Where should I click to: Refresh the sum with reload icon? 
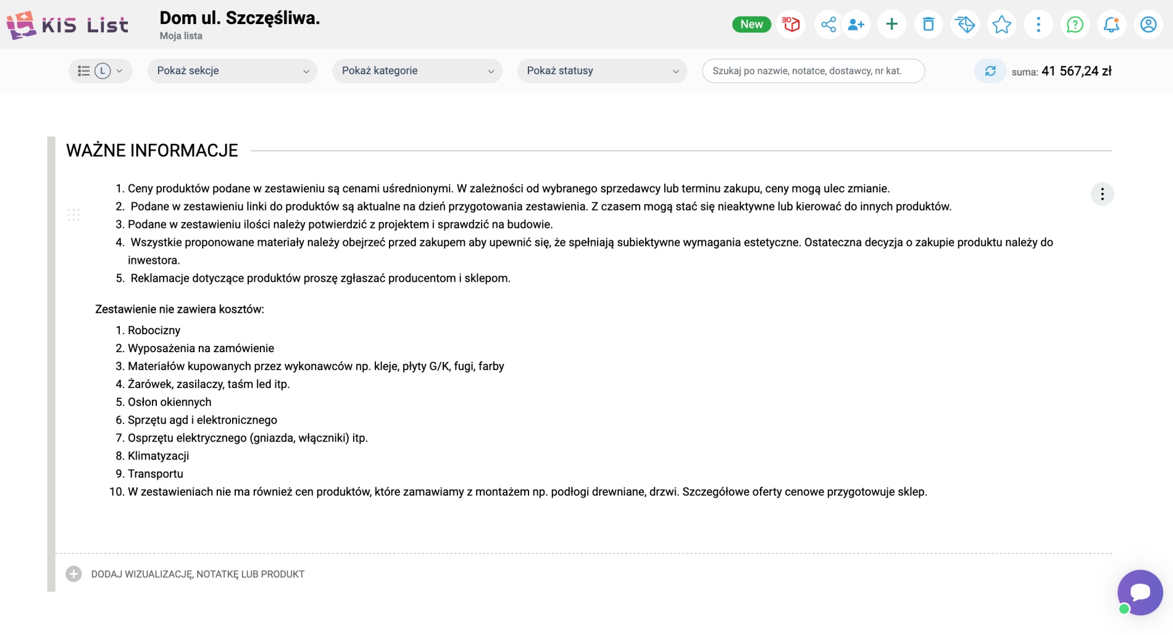pos(990,71)
